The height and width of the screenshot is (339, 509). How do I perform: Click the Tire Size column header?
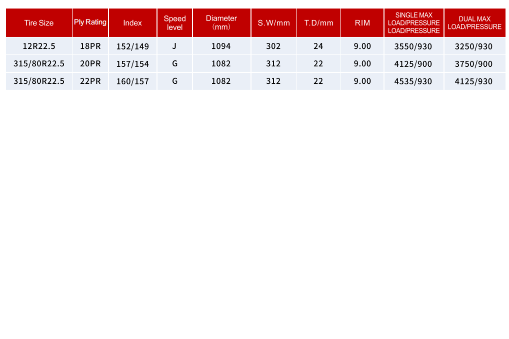39,23
